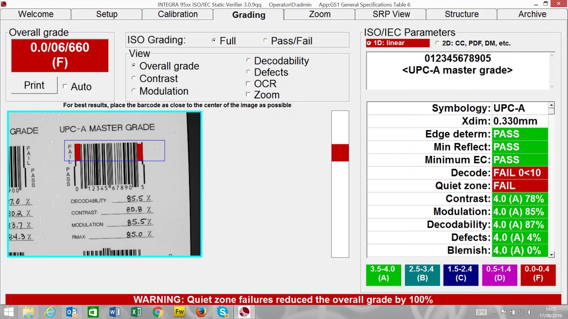This screenshot has height=319, width=568.
Task: Click the scanned barcode image preview
Action: coord(105,184)
